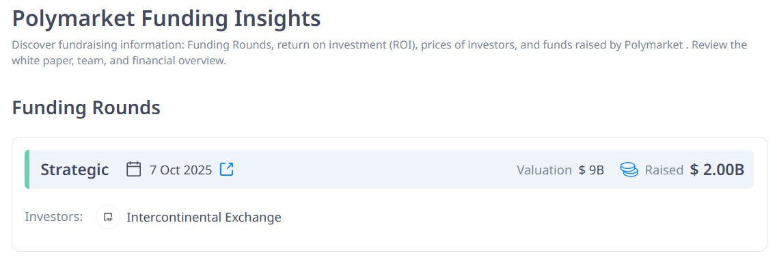Click the 7 Oct 2025 date text
This screenshot has width=777, height=264.
pos(181,170)
